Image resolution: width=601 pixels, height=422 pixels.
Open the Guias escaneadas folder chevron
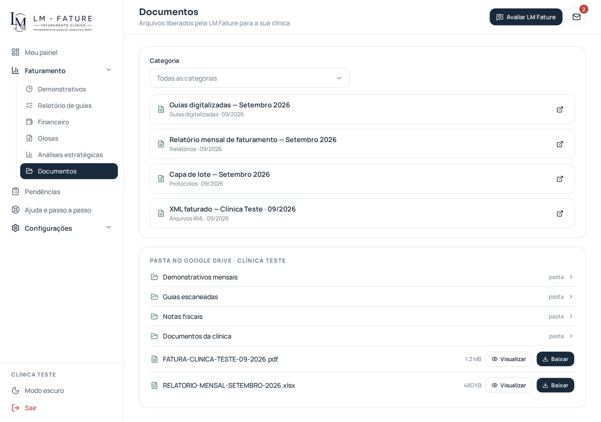pyautogui.click(x=571, y=297)
